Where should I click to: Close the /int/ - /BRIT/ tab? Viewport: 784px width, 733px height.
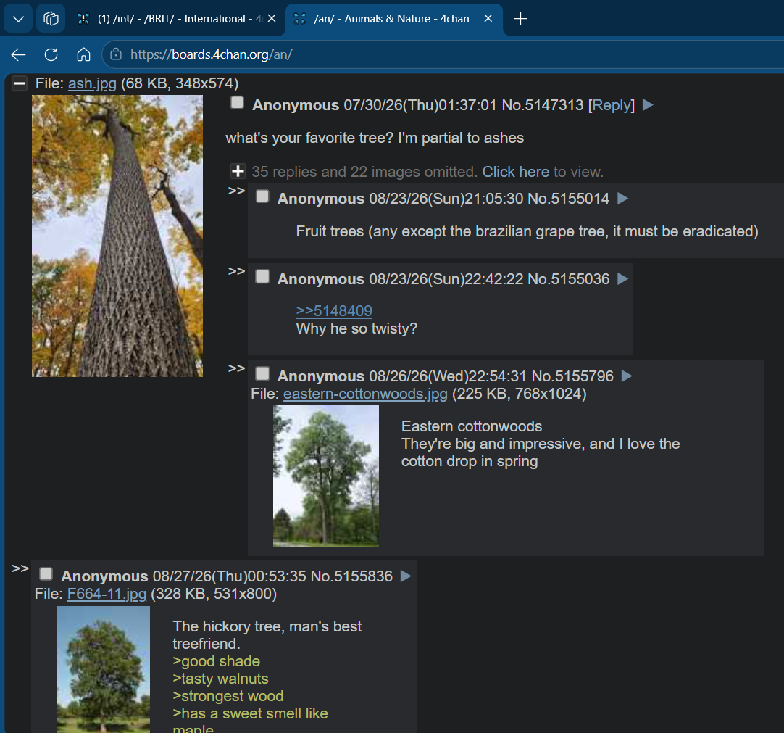(272, 19)
